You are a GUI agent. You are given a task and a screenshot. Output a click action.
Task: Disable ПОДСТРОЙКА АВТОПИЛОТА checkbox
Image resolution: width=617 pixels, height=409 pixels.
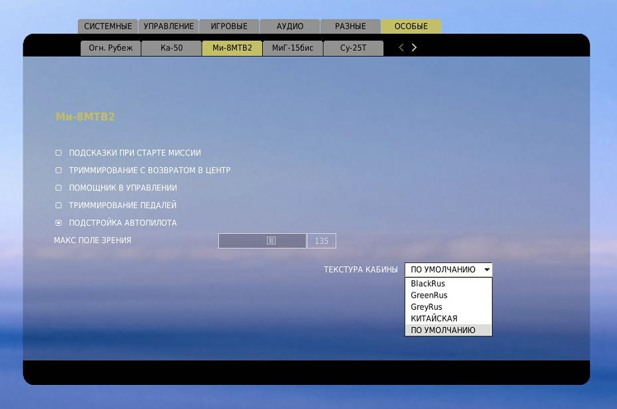click(59, 222)
